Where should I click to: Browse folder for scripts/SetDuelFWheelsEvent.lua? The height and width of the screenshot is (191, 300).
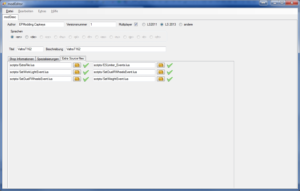point(77,79)
